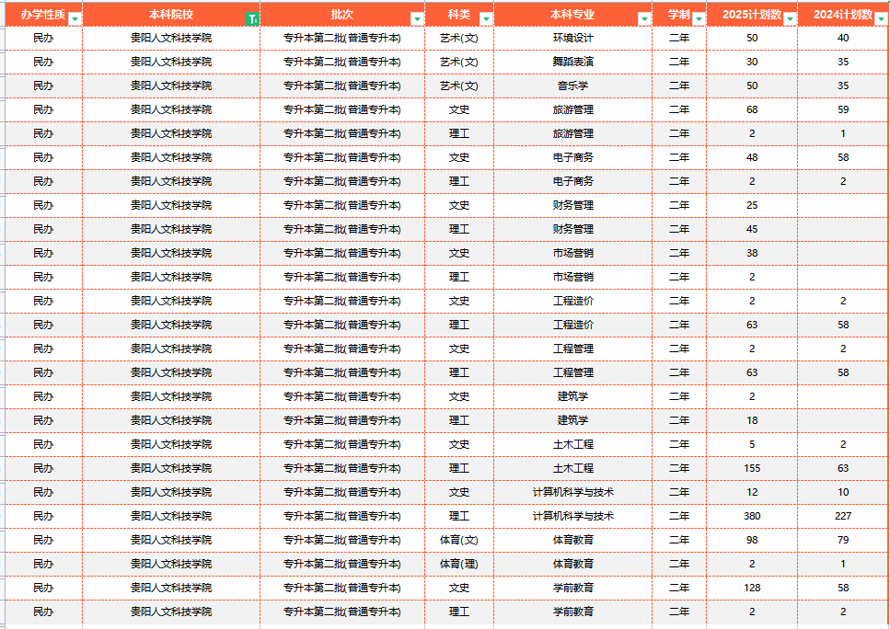Open the 2025计划数 column filter dropdown
The height and width of the screenshot is (629, 890).
click(x=790, y=18)
